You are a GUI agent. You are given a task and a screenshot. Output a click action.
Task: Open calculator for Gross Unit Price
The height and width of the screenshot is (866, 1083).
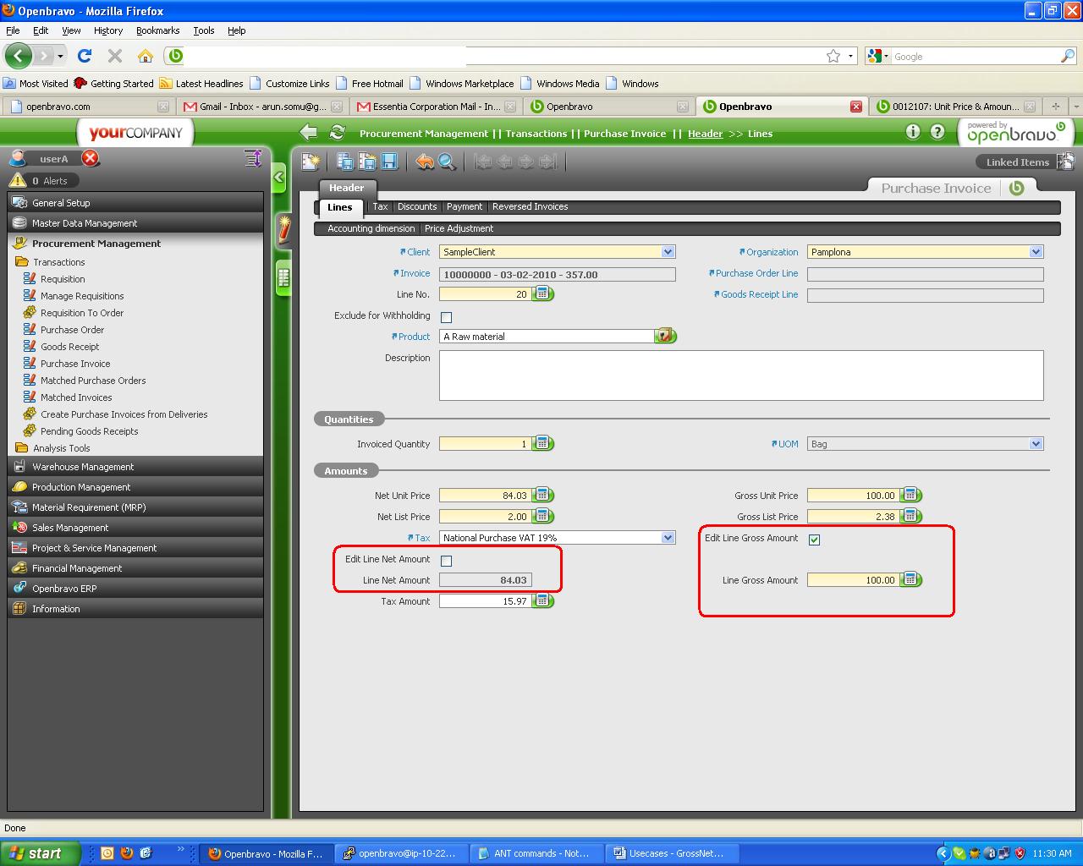coord(910,495)
